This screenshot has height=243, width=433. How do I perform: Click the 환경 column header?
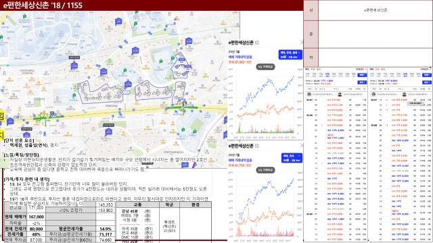pos(196,205)
